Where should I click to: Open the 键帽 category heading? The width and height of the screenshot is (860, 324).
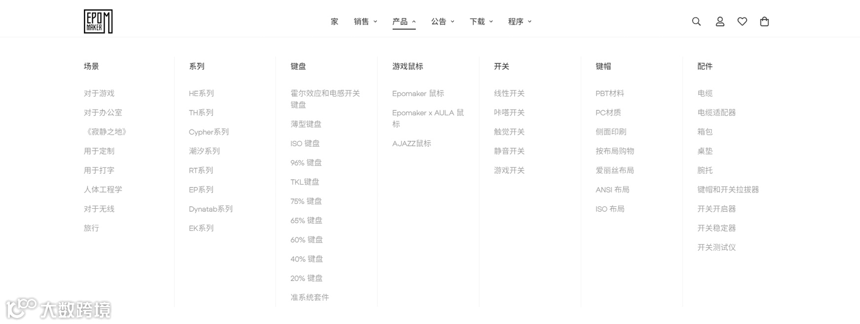pos(603,66)
